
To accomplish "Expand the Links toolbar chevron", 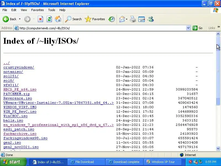I will click(219, 27).
